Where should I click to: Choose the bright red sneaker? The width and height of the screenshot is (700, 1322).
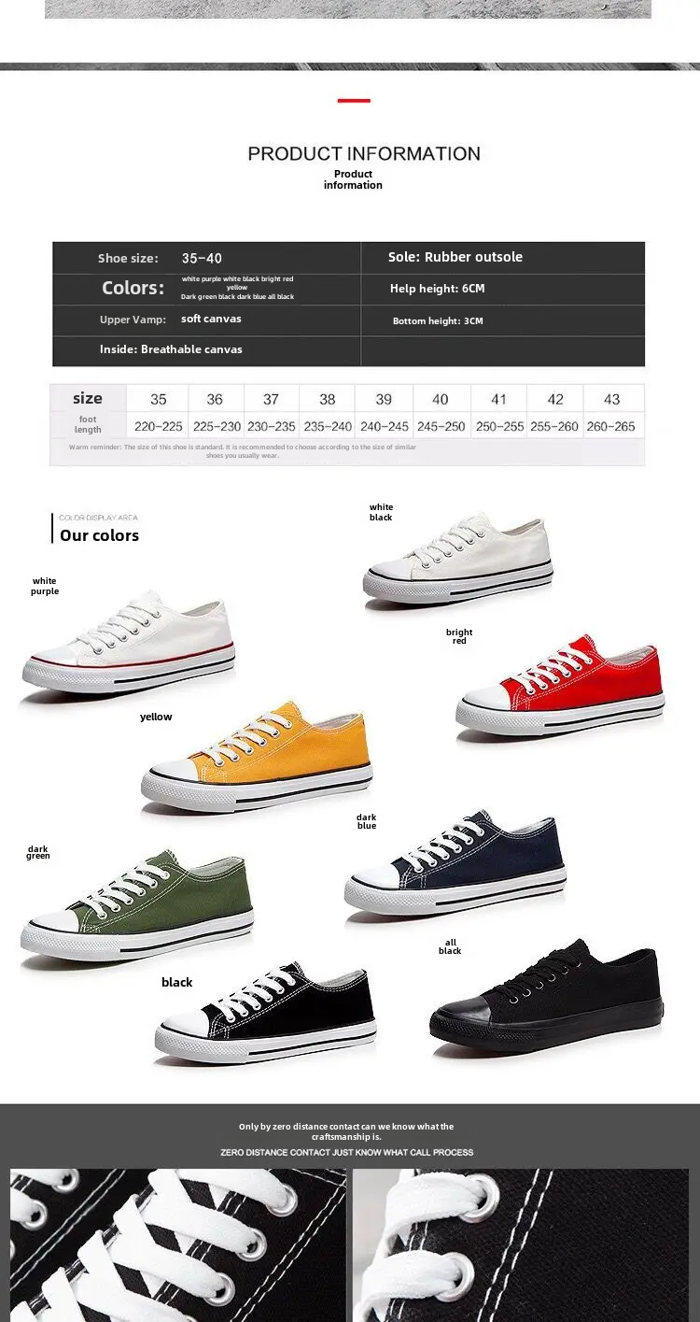pyautogui.click(x=560, y=686)
